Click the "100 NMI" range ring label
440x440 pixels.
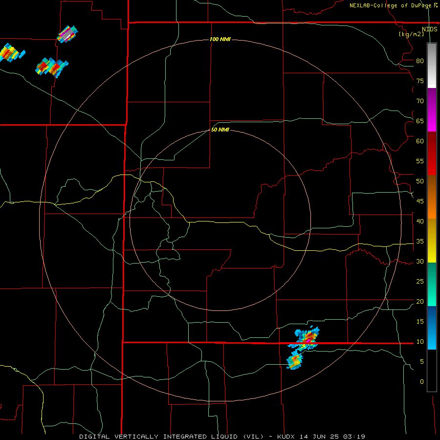[220, 39]
